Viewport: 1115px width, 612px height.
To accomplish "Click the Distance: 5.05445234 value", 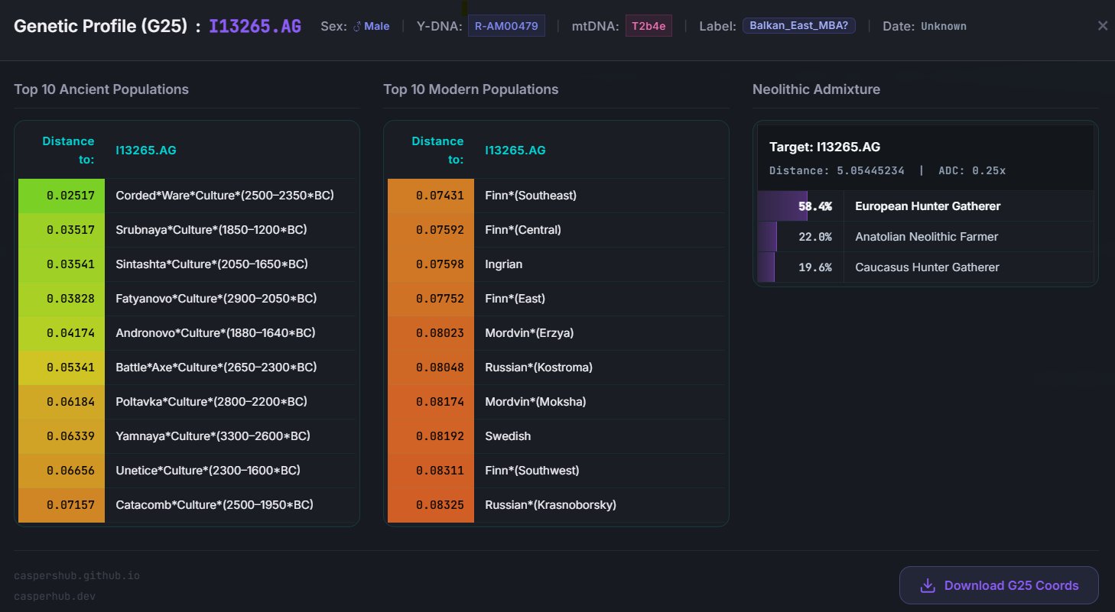I will pyautogui.click(x=837, y=170).
